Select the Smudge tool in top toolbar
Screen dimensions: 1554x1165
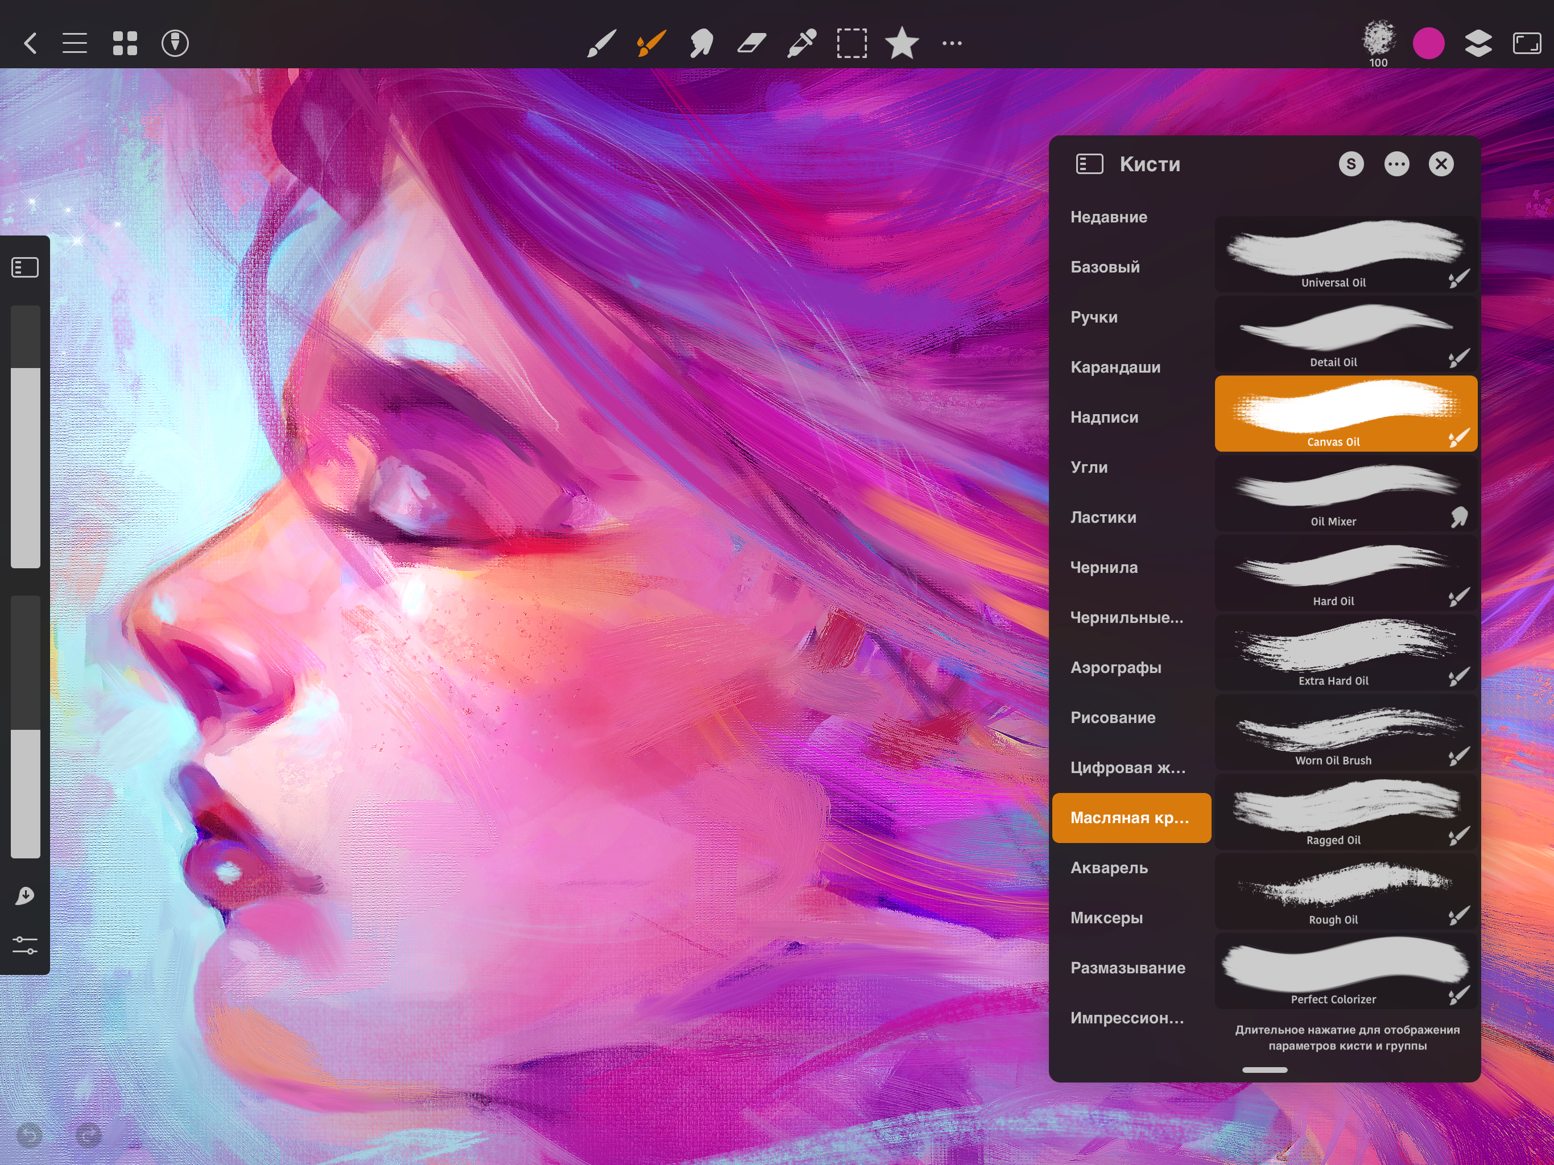point(700,44)
